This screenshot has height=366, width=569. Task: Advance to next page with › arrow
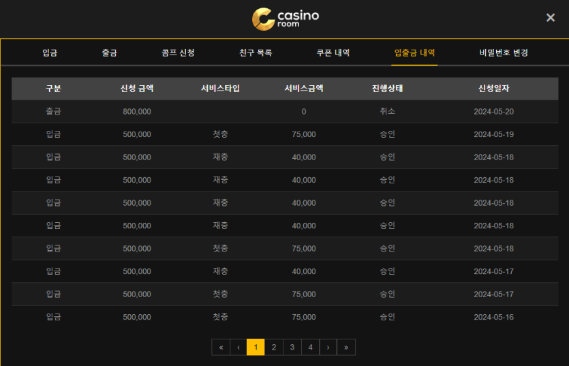point(328,347)
